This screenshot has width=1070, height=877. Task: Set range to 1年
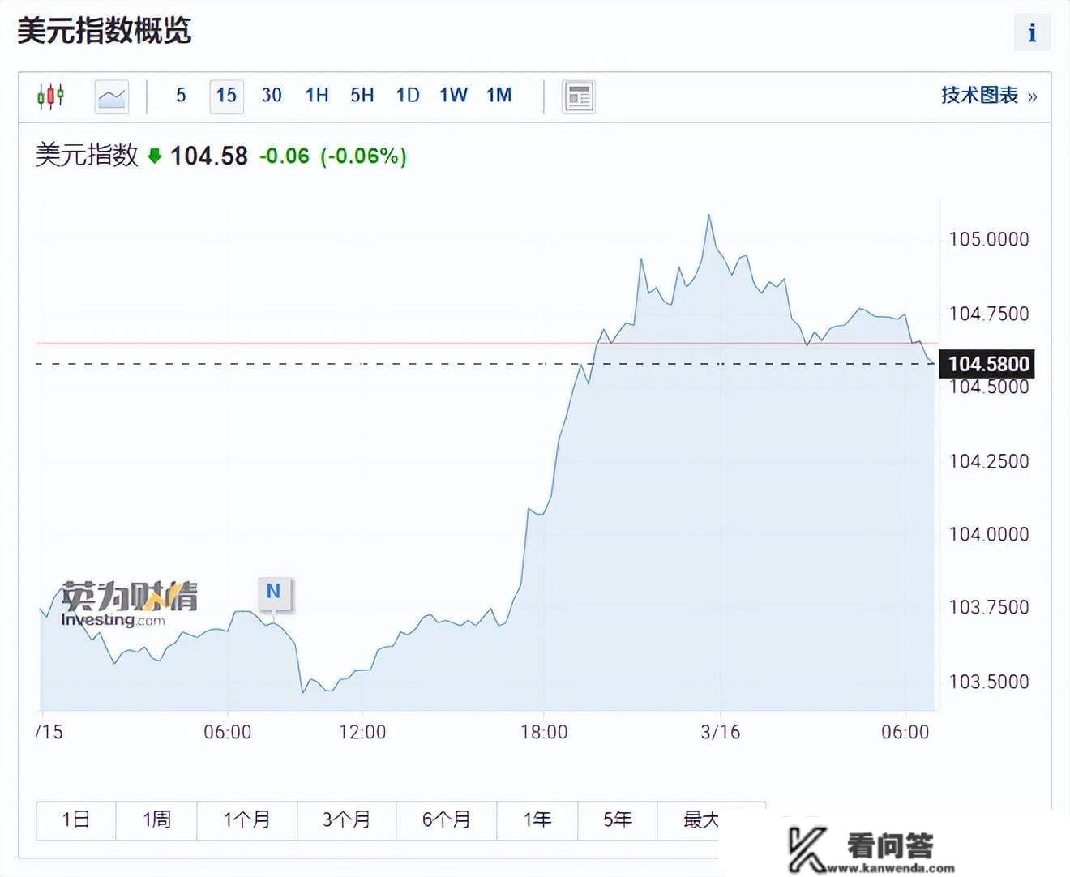(x=537, y=820)
